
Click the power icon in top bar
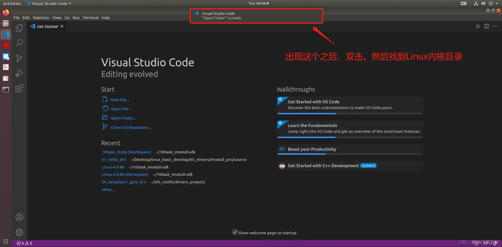491,3
